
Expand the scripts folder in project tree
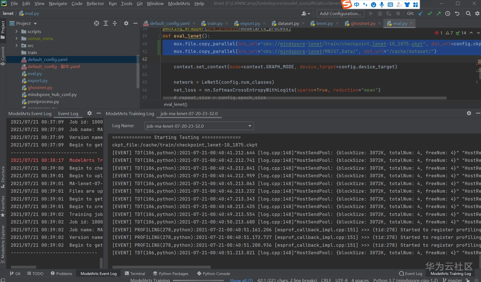pos(17,32)
